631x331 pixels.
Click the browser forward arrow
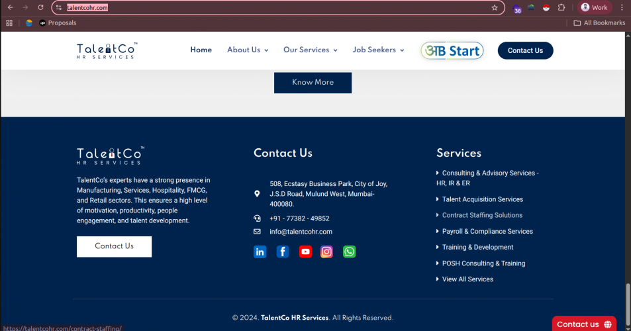coord(25,8)
